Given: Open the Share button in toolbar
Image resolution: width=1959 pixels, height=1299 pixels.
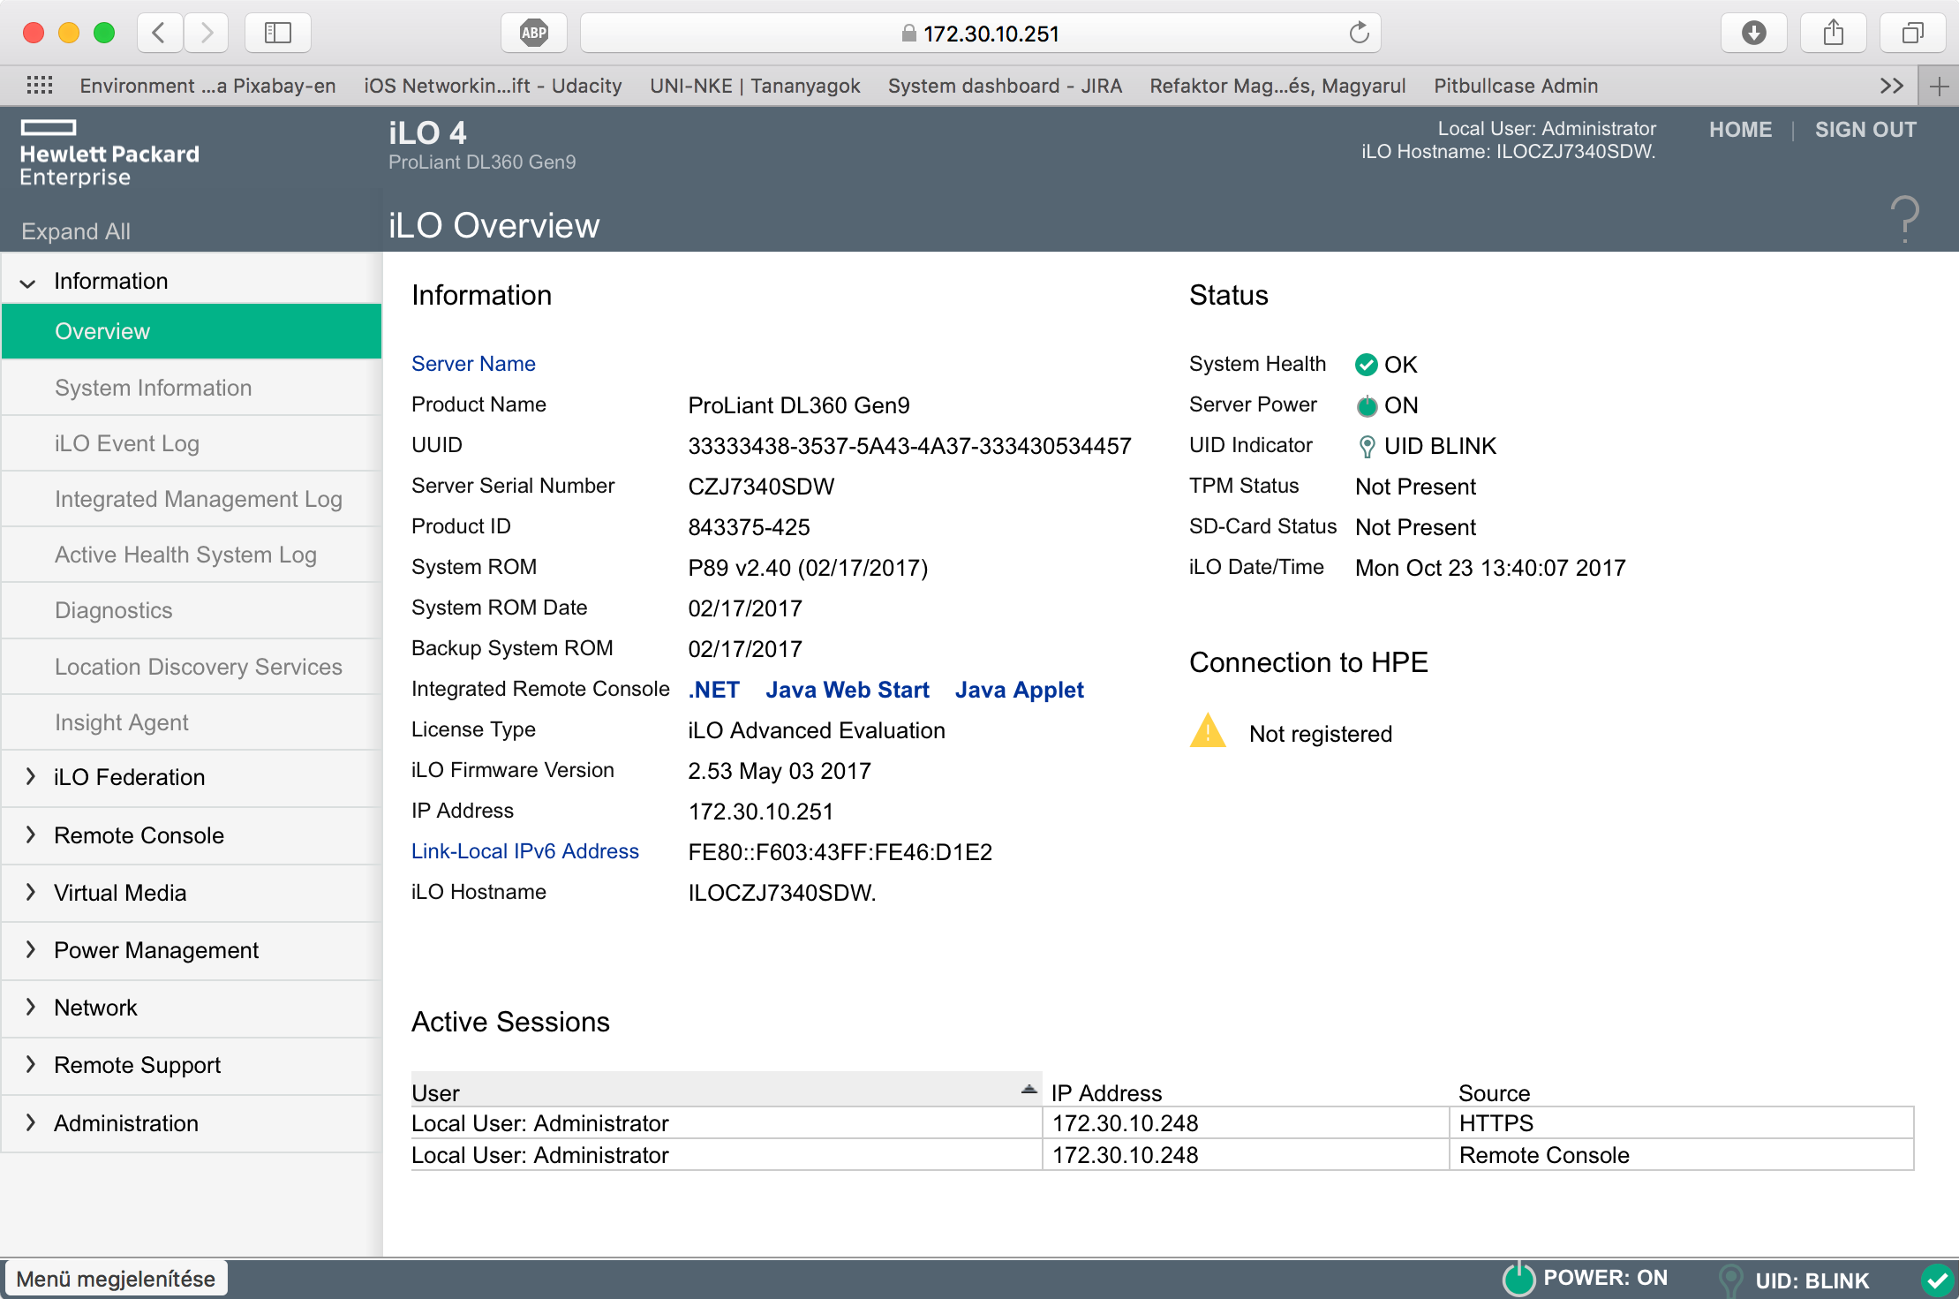Looking at the screenshot, I should coord(1834,34).
